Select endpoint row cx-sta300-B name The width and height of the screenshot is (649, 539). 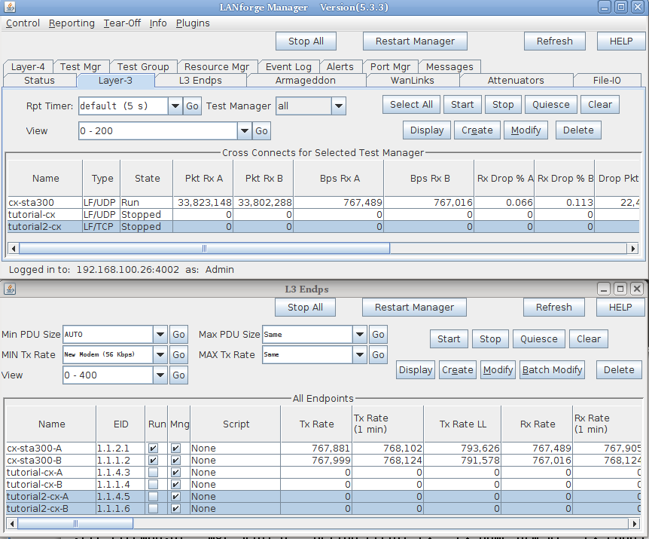click(x=51, y=461)
